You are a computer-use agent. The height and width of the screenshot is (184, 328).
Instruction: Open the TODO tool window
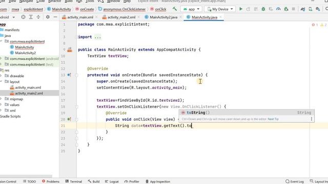click(30, 181)
